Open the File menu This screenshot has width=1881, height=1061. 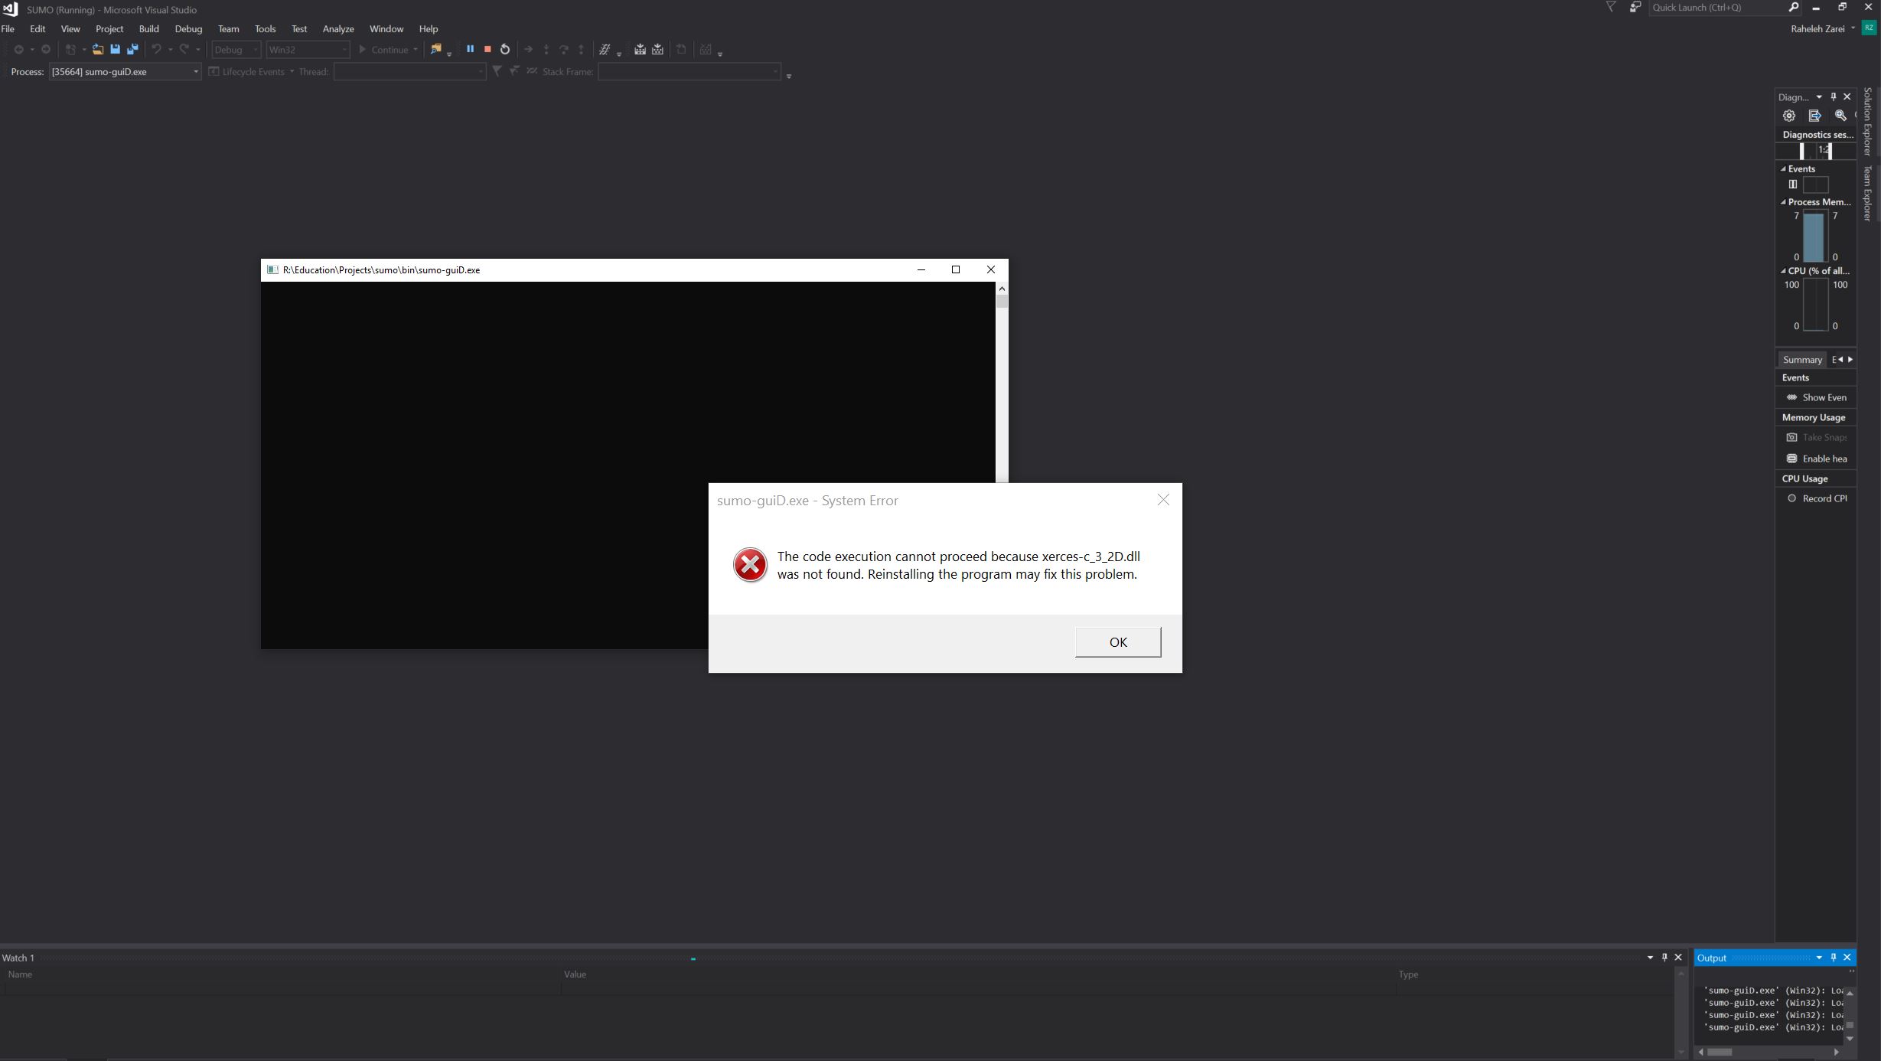tap(8, 29)
